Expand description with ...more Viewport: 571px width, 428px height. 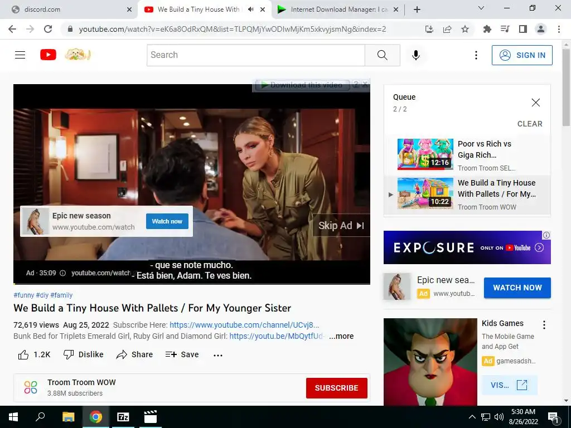341,336
